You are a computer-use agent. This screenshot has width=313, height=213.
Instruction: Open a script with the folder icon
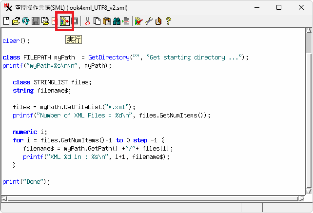pos(16,21)
